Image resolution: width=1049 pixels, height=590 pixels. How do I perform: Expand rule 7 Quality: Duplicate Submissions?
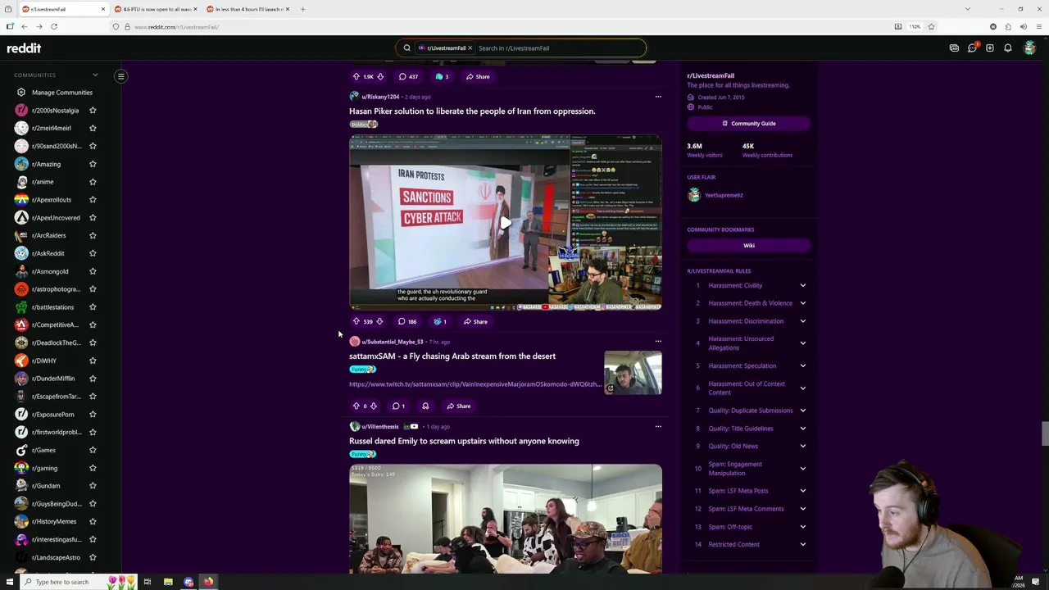(x=802, y=411)
